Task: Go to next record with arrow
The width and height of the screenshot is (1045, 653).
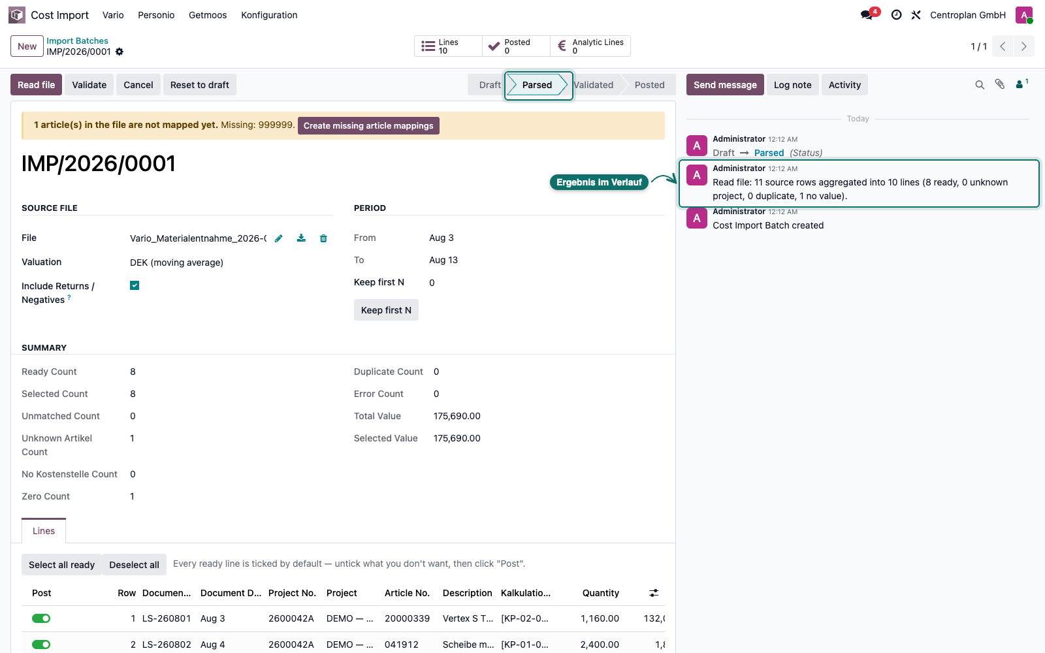Action: tap(1024, 46)
